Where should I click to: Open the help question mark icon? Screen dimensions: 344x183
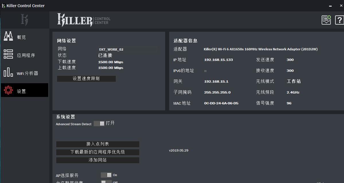pos(340,20)
